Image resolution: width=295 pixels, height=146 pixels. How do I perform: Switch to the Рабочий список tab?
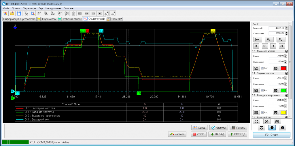(x=70, y=19)
